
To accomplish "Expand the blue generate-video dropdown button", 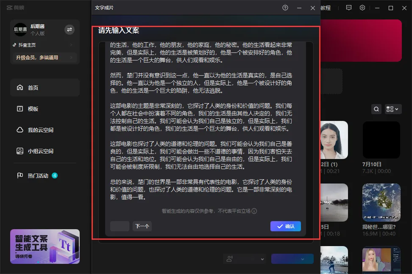I will [x=292, y=259].
